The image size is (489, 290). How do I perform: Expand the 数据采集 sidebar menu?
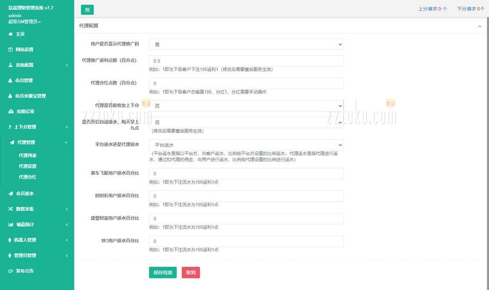coord(24,209)
